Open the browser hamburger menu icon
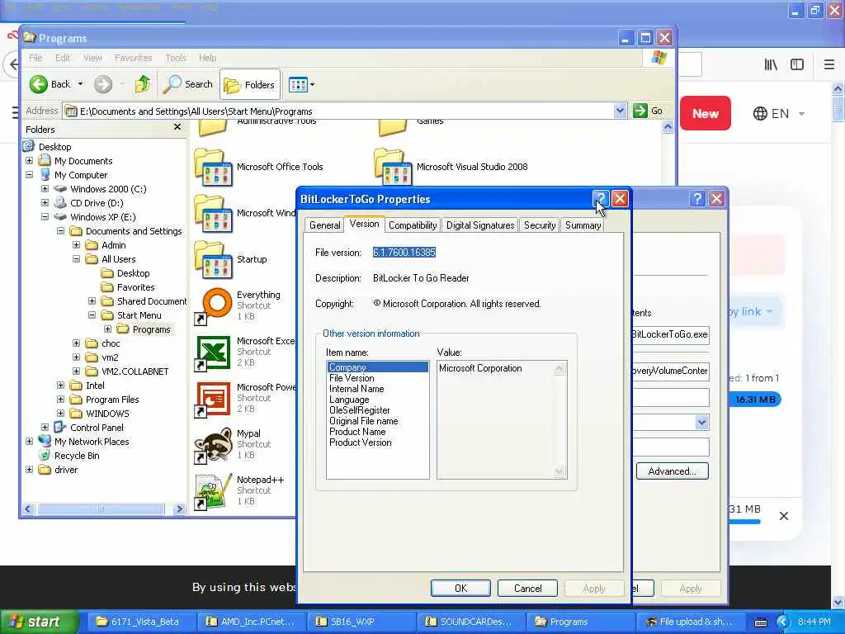 click(829, 64)
